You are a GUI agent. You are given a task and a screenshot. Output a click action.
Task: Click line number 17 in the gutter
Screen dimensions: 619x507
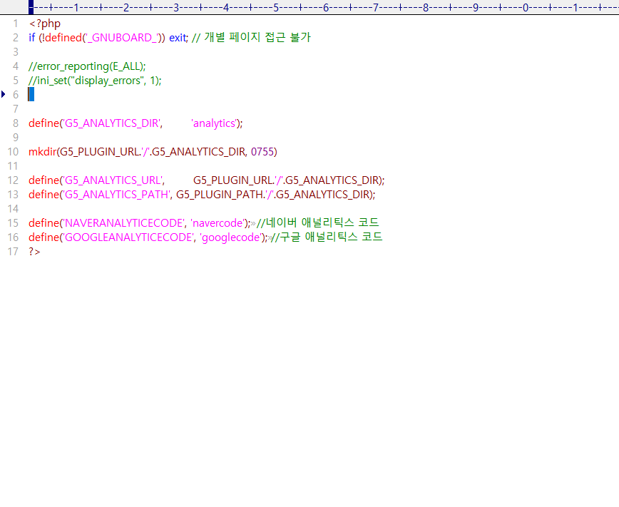13,252
